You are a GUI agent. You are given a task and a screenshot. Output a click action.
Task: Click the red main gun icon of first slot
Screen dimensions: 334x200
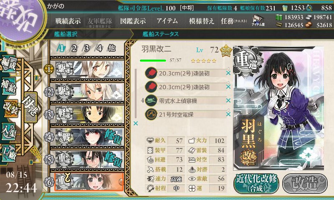[151, 73]
